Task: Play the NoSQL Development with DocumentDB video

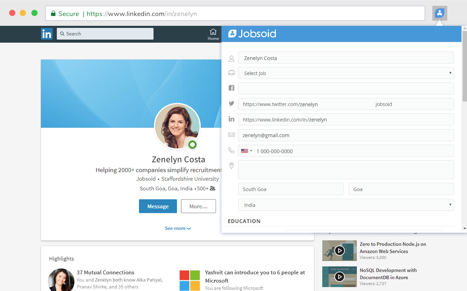Action: click(x=339, y=277)
